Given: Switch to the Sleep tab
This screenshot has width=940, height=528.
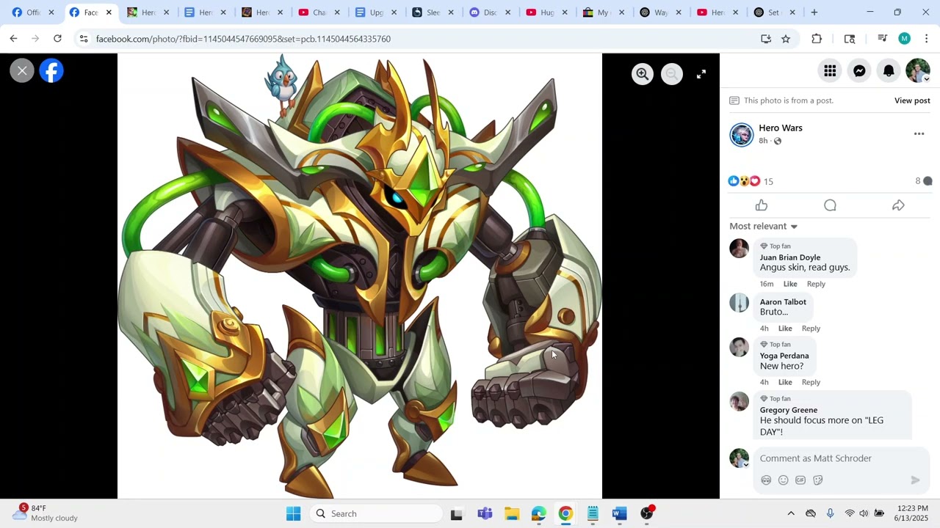Looking at the screenshot, I should click(432, 12).
